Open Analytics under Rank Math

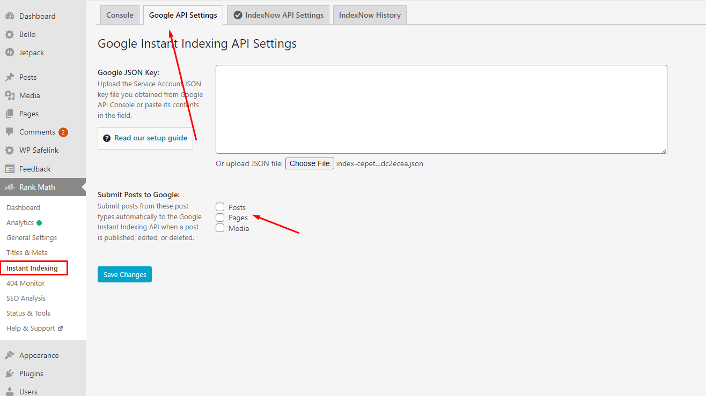click(x=20, y=223)
